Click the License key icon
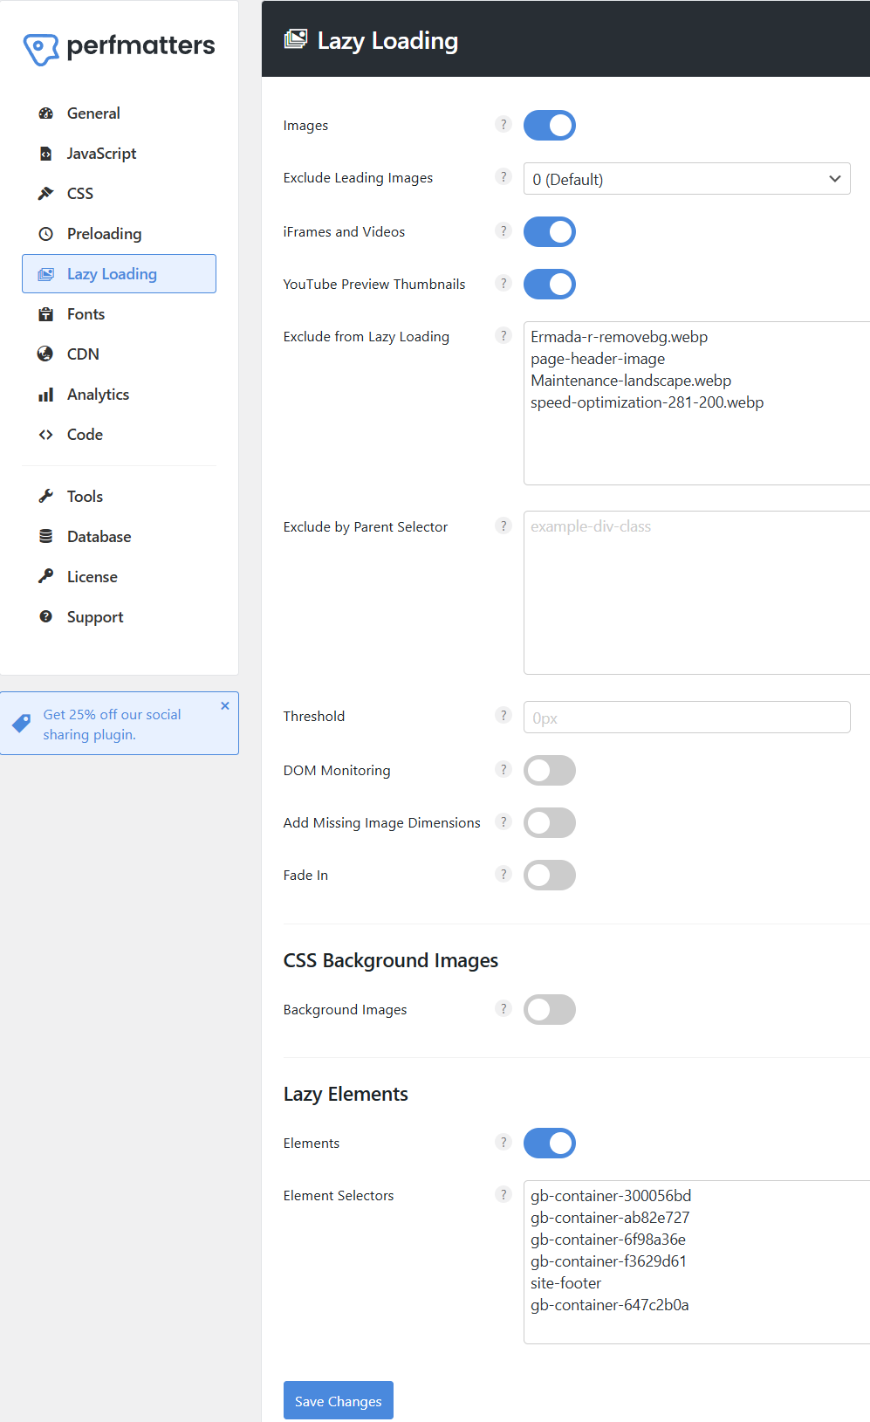 (46, 576)
